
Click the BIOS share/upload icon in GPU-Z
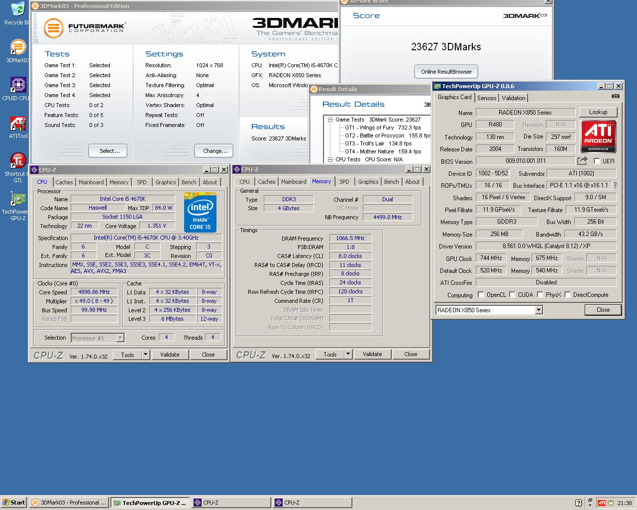click(582, 161)
